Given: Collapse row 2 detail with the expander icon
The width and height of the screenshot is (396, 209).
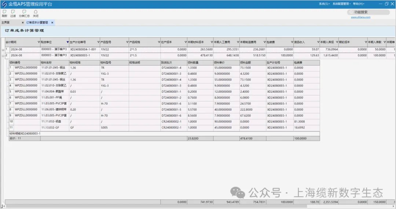Looking at the screenshot, I should [3, 56].
